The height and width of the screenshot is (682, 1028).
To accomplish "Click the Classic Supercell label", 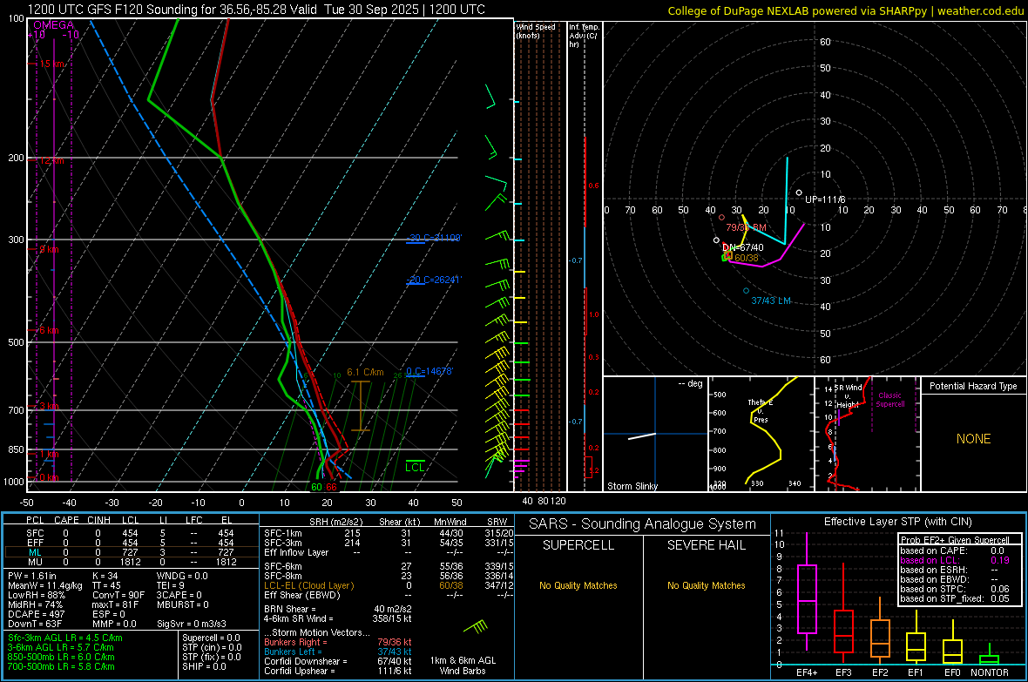I will pyautogui.click(x=890, y=400).
